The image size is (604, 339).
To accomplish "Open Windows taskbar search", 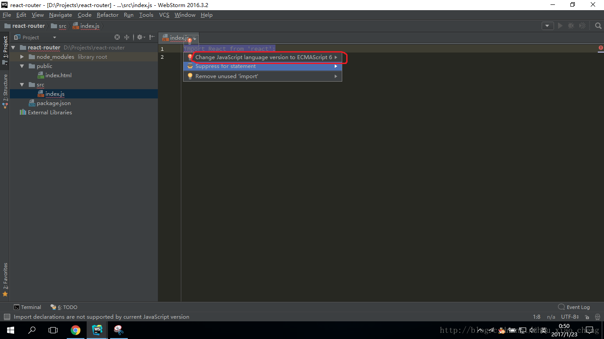I will click(x=32, y=330).
